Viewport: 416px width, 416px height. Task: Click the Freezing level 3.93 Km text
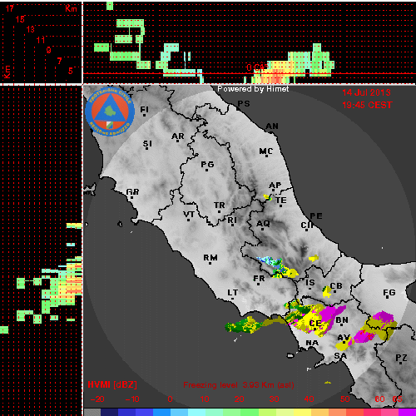pyautogui.click(x=239, y=385)
